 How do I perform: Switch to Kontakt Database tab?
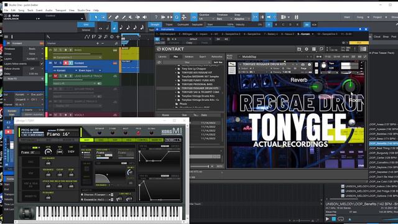click(x=189, y=57)
